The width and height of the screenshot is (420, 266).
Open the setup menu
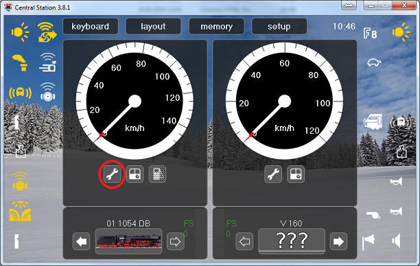[279, 27]
